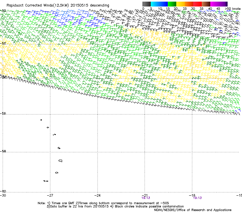The width and height of the screenshot is (242, 212).
Task: Click the red 30-35 knots legend swatch
Action: 198,4
